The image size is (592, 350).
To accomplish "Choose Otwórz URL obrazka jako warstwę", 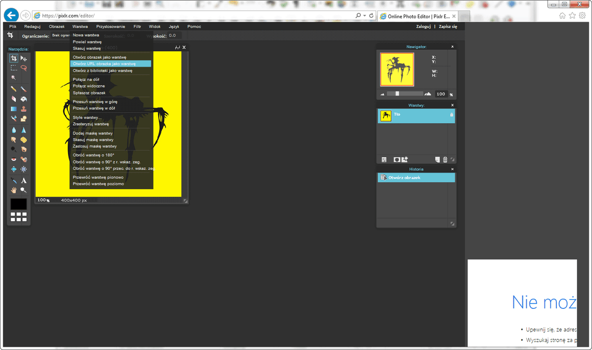I will pos(111,64).
